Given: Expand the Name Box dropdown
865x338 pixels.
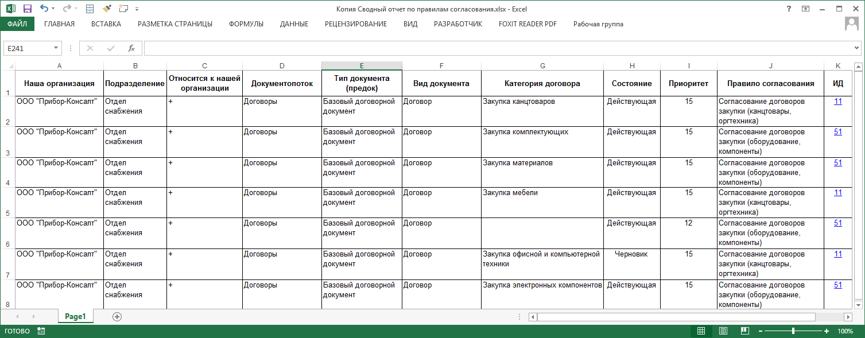Looking at the screenshot, I should (56, 48).
